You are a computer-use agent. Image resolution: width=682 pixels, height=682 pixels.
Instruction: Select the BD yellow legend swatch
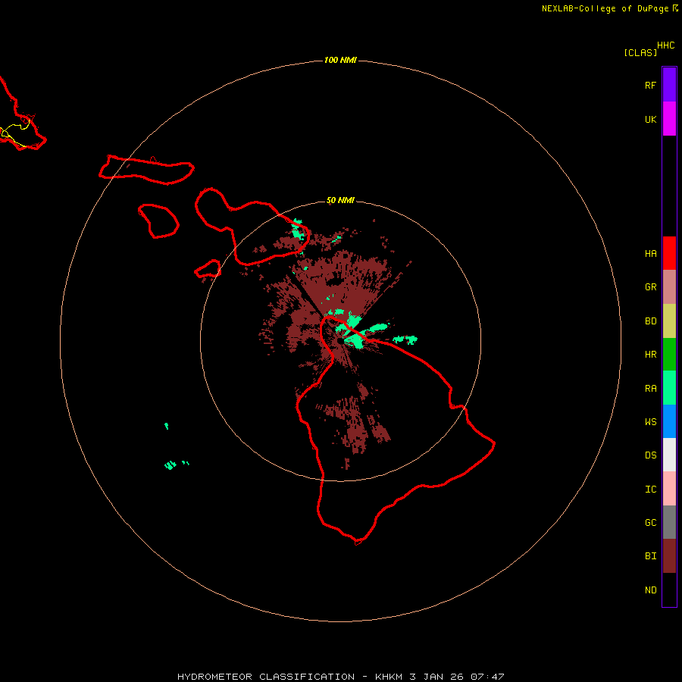pyautogui.click(x=669, y=321)
